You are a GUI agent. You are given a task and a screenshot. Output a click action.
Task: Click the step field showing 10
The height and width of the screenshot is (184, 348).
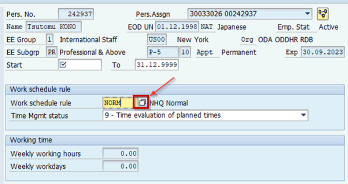click(x=185, y=52)
